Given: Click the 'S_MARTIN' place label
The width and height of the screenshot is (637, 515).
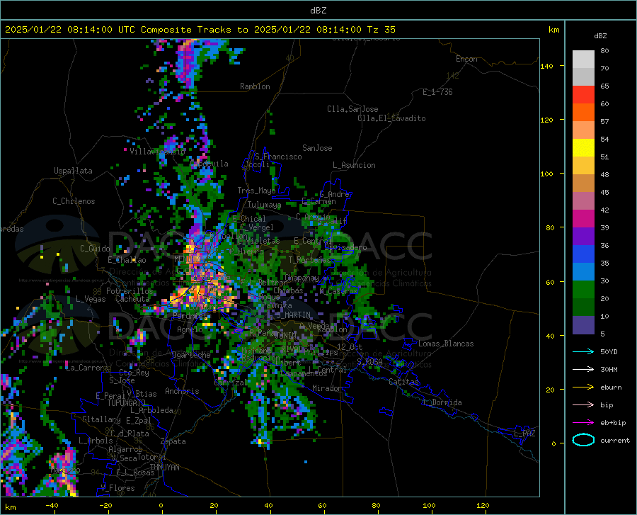Looking at the screenshot, I should pos(293,315).
